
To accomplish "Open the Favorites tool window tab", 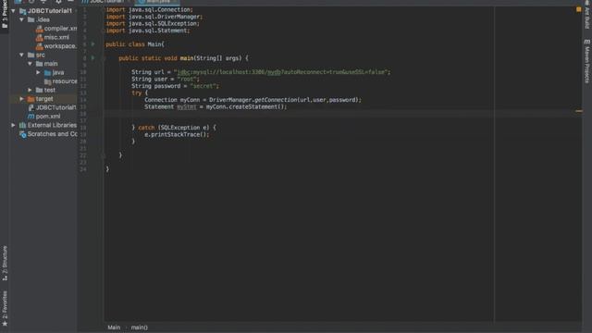I will [5, 308].
